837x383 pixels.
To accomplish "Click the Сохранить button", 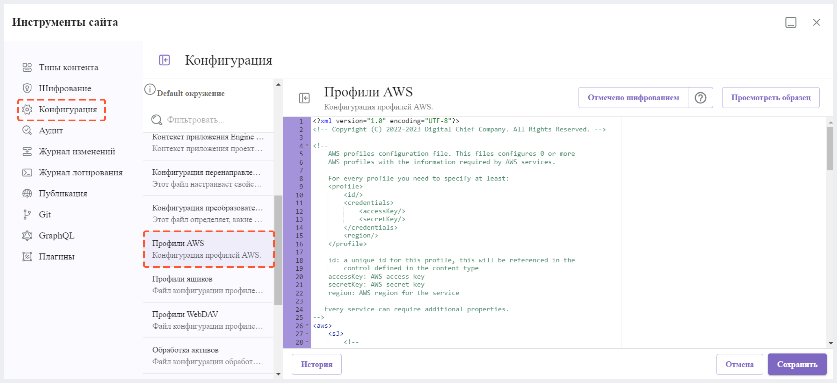I will point(797,364).
